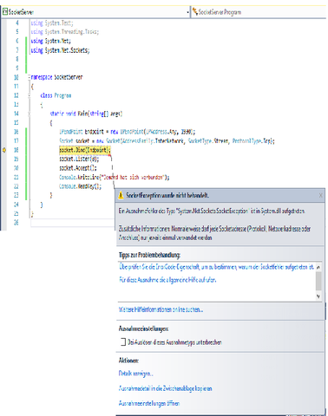Image resolution: width=328 pixels, height=416 pixels.
Task: Click the popup title 'SocketException wurde nicht behandelt.'
Action: coord(167,195)
